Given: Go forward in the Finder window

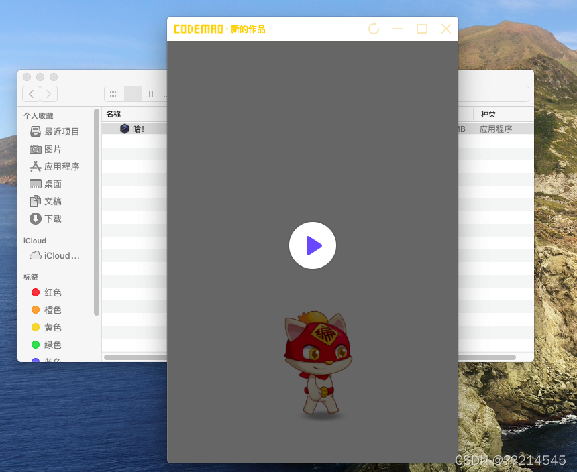Looking at the screenshot, I should [x=48, y=94].
